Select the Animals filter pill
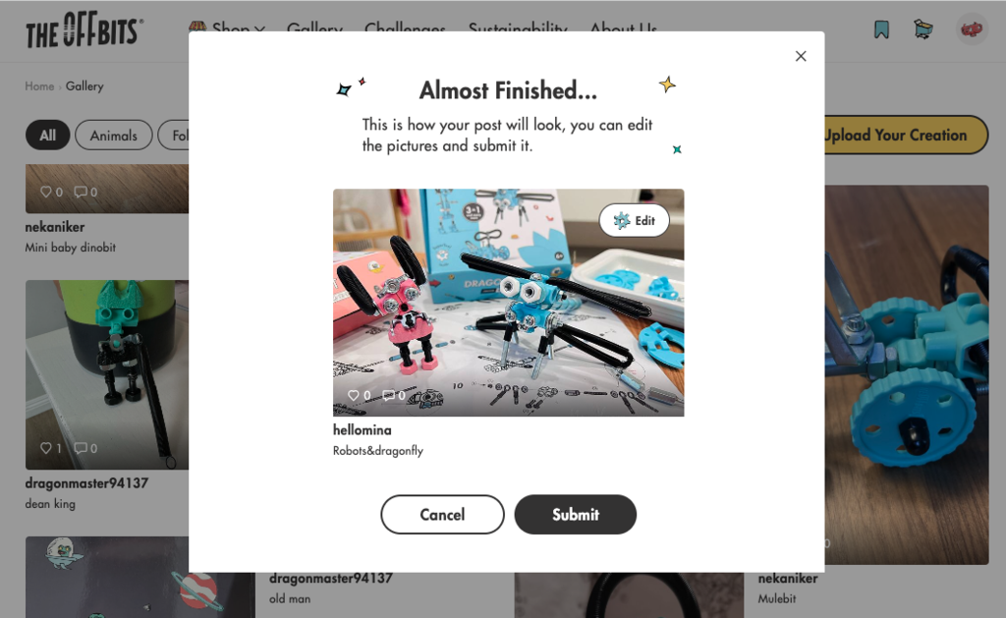1006x618 pixels. (x=114, y=136)
